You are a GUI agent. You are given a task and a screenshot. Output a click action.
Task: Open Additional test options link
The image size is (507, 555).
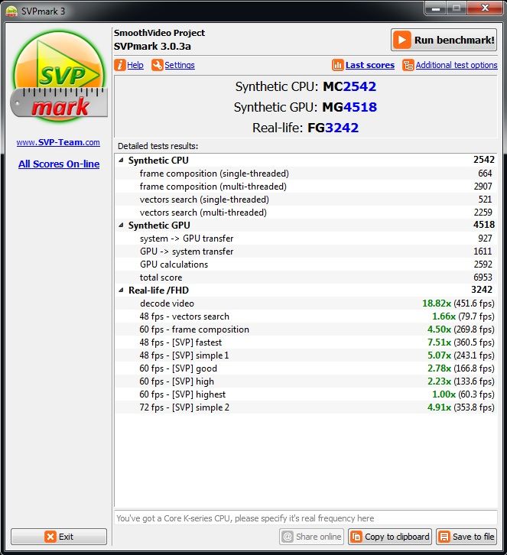[x=457, y=65]
